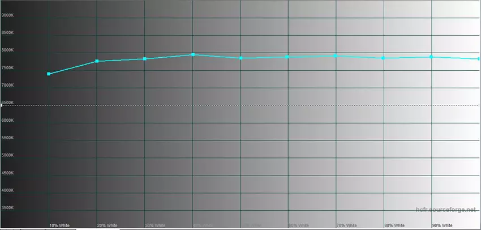This screenshot has height=230, width=481.
Task: Click the 90% White data point marker
Action: (431, 57)
